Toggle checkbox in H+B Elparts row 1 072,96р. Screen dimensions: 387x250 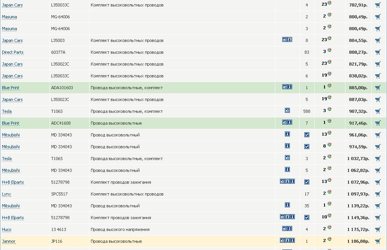point(307,182)
